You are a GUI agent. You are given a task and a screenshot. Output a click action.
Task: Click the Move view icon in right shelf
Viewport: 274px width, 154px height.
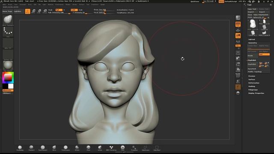238,58
